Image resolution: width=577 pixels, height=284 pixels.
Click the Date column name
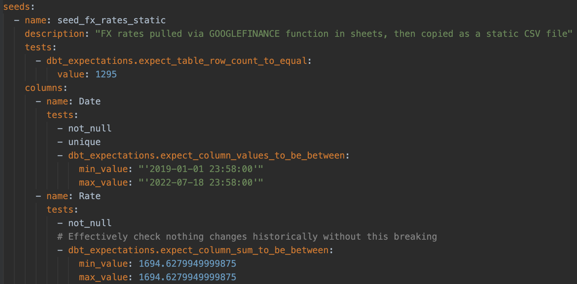coord(90,101)
